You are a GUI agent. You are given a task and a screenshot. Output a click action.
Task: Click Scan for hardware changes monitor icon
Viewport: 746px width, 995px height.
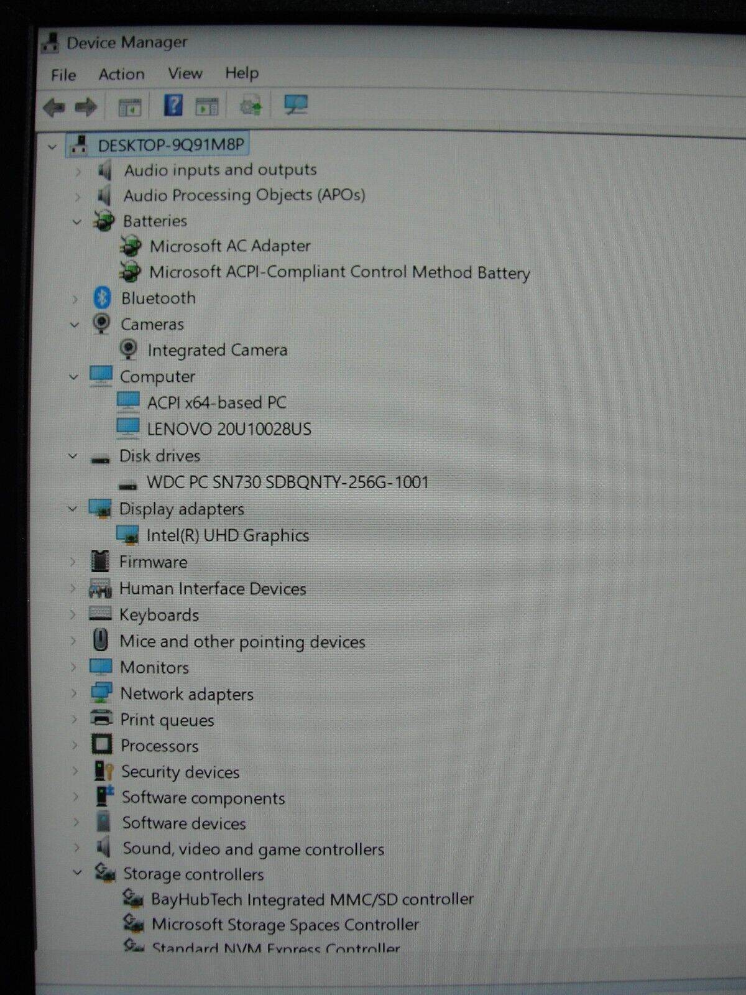pos(295,105)
